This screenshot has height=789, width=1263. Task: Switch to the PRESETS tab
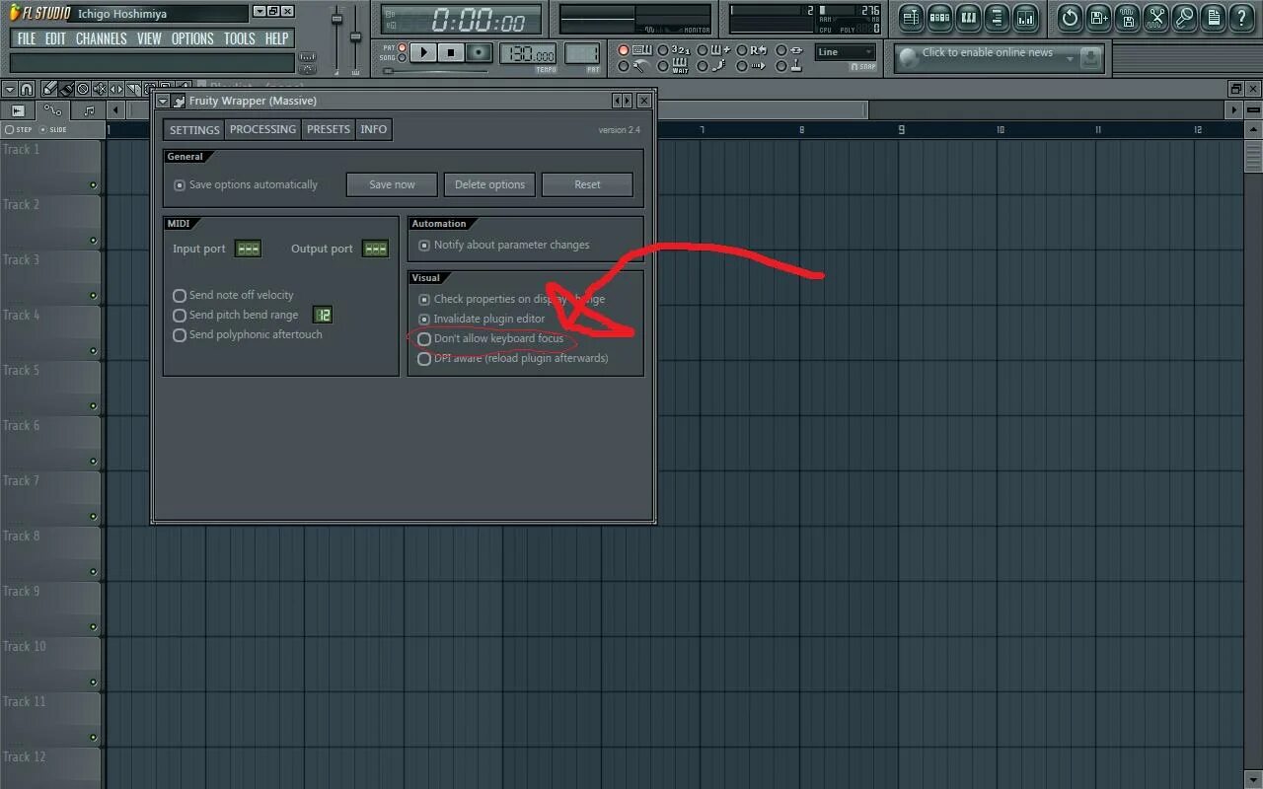[x=328, y=129]
